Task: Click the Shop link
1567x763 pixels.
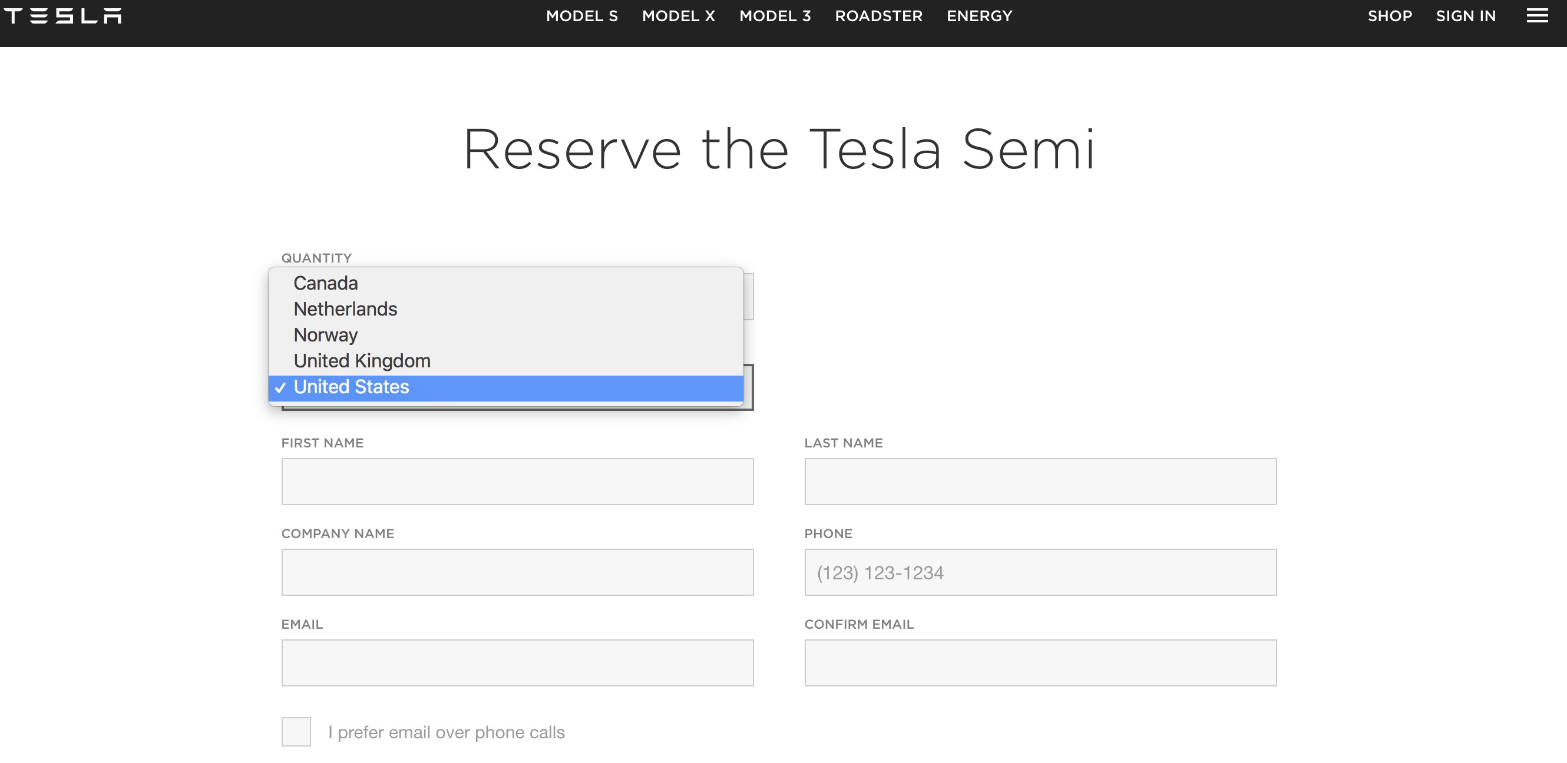Action: pyautogui.click(x=1389, y=16)
